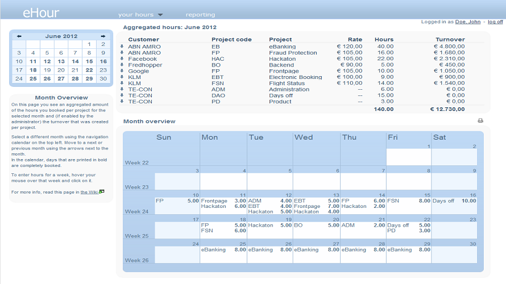Click the total hours 140.00
The image size is (506, 284).
point(384,109)
